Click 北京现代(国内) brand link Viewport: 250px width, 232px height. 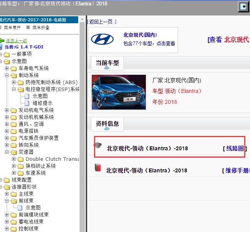(140, 35)
